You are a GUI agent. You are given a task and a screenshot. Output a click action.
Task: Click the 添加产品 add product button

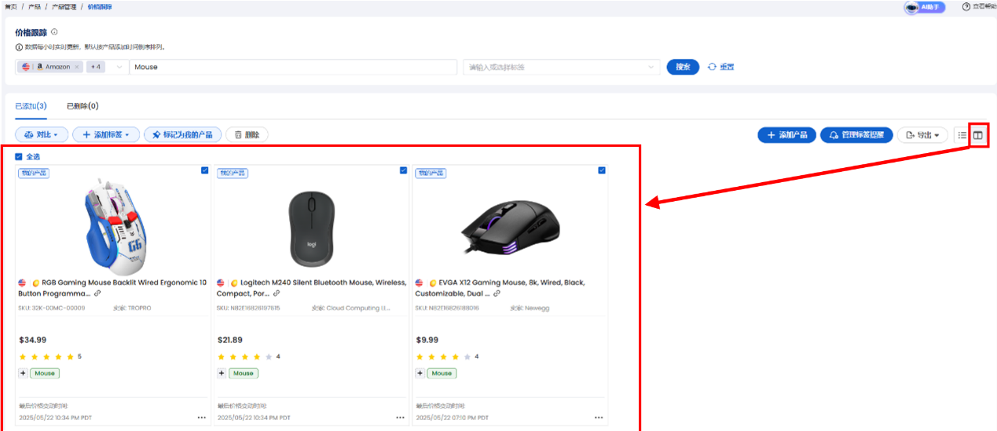pos(787,135)
